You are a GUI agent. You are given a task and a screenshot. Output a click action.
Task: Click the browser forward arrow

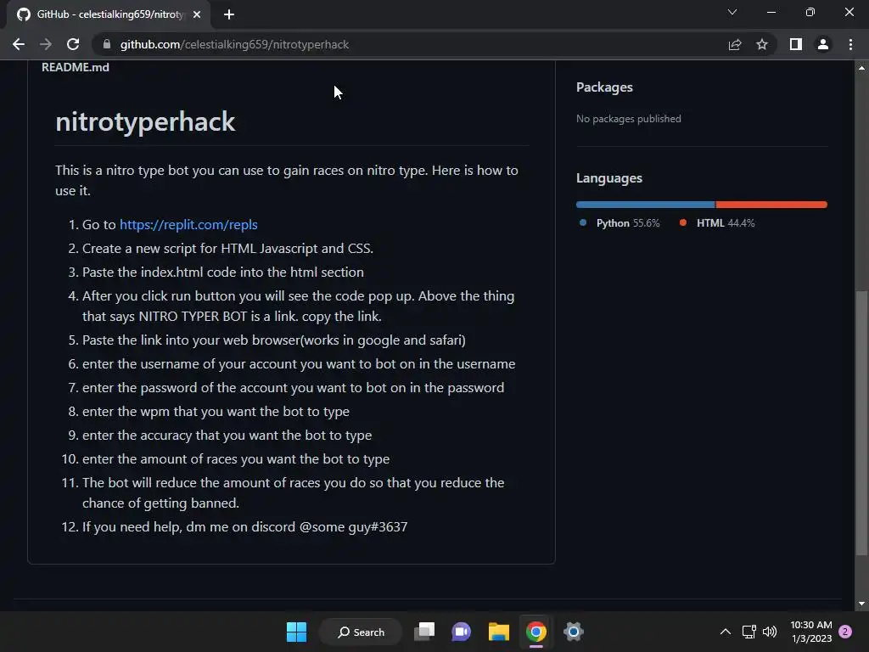coord(46,44)
